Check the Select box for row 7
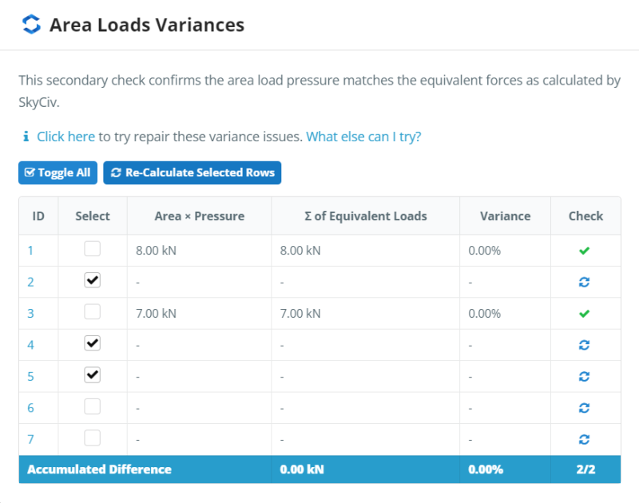 pyautogui.click(x=93, y=438)
